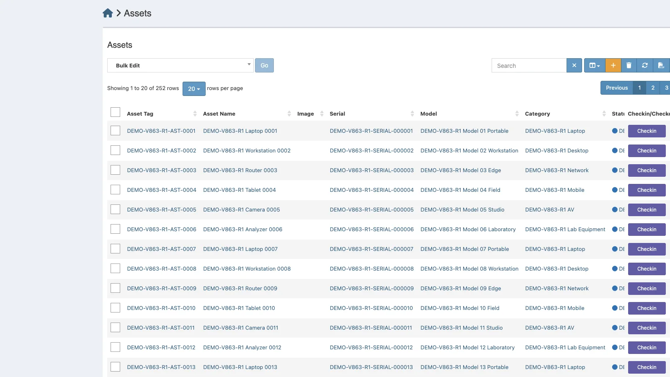This screenshot has height=377, width=670.
Task: Checkin asset AST-0012
Action: [647, 348]
